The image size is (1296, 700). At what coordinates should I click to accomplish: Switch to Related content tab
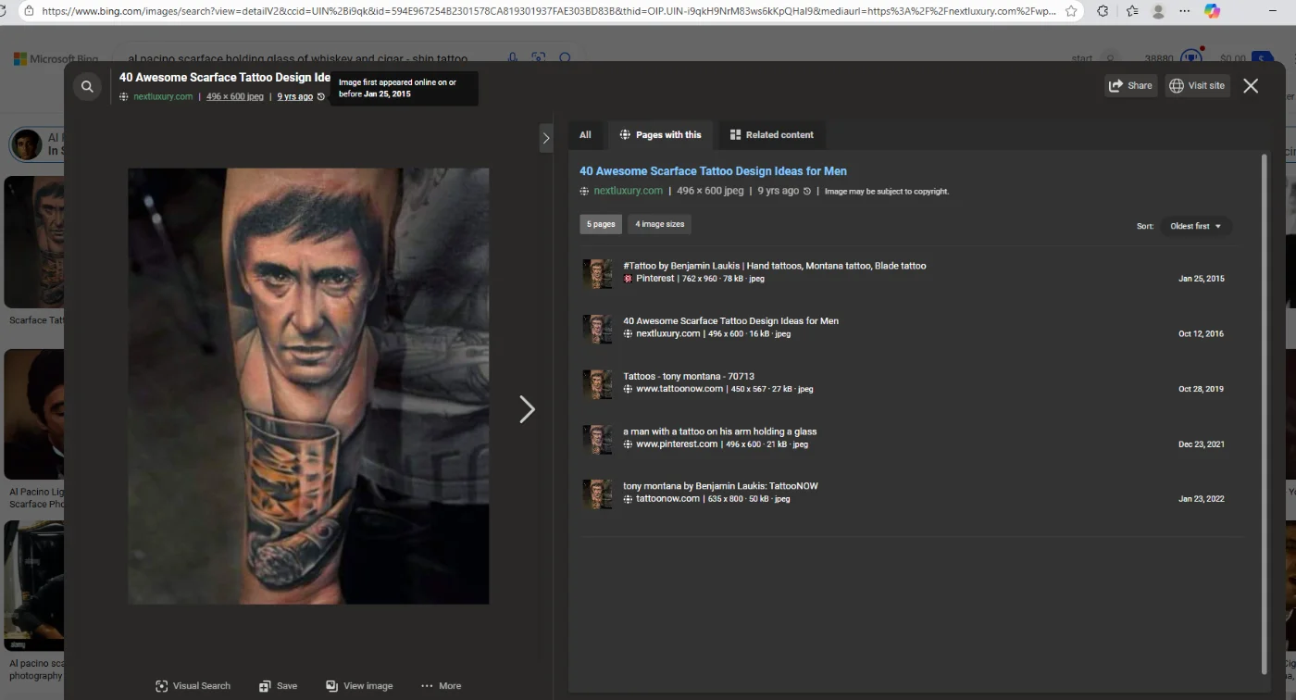tap(771, 135)
